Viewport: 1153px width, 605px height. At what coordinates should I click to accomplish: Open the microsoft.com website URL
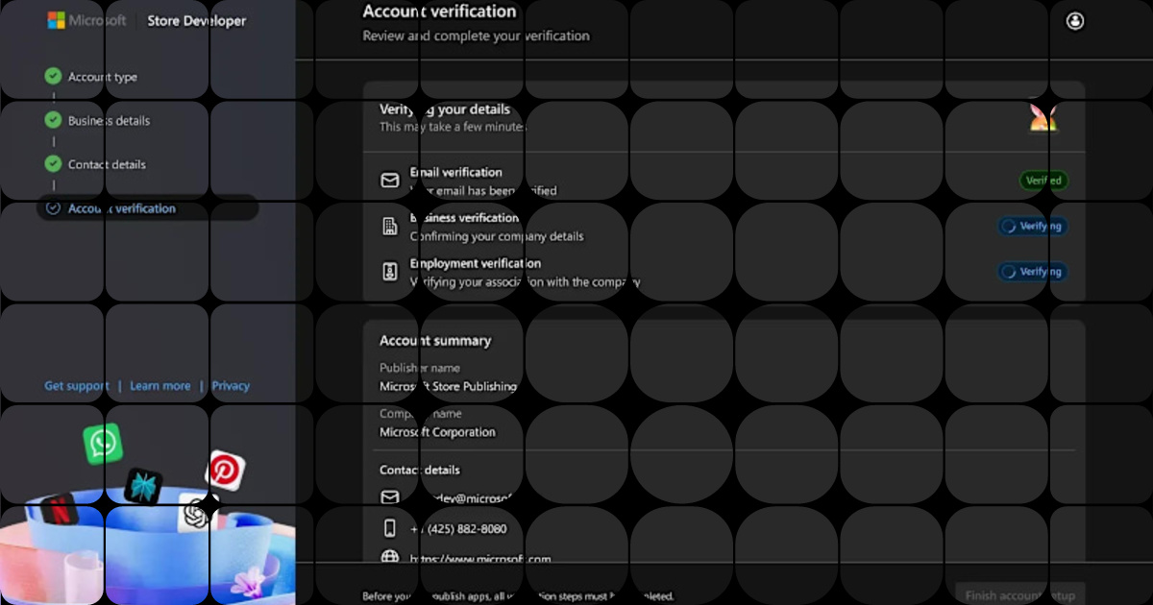(480, 559)
